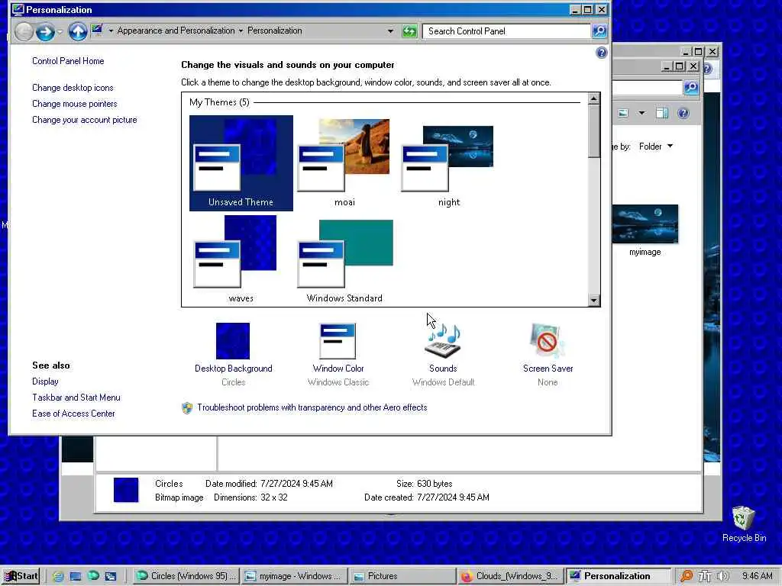This screenshot has width=782, height=586.
Task: Open the Start menu
Action: point(21,576)
